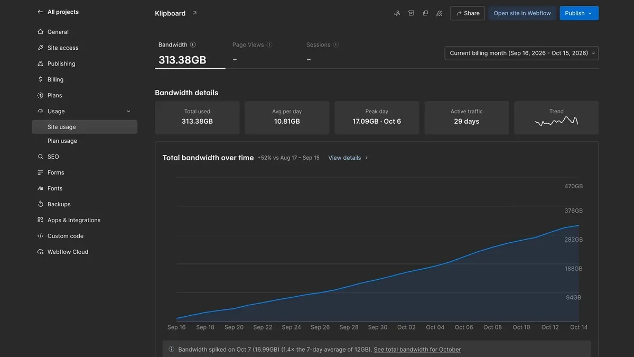Click the Klipboard site title

170,13
